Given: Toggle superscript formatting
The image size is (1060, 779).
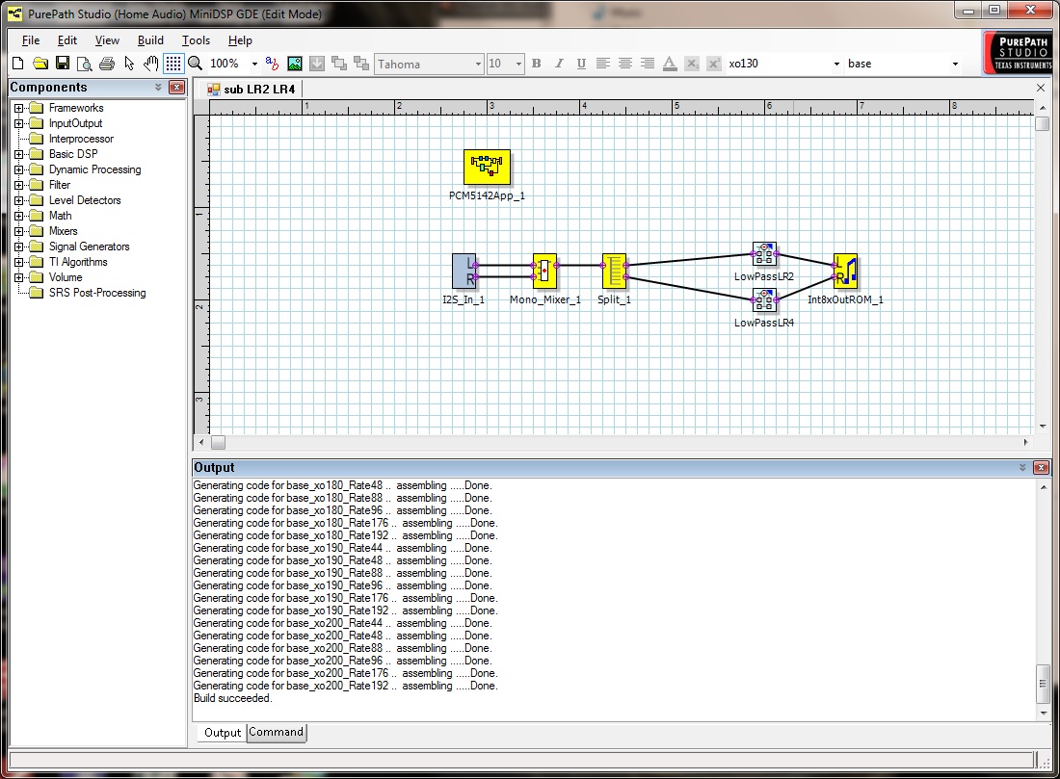Looking at the screenshot, I should (714, 64).
